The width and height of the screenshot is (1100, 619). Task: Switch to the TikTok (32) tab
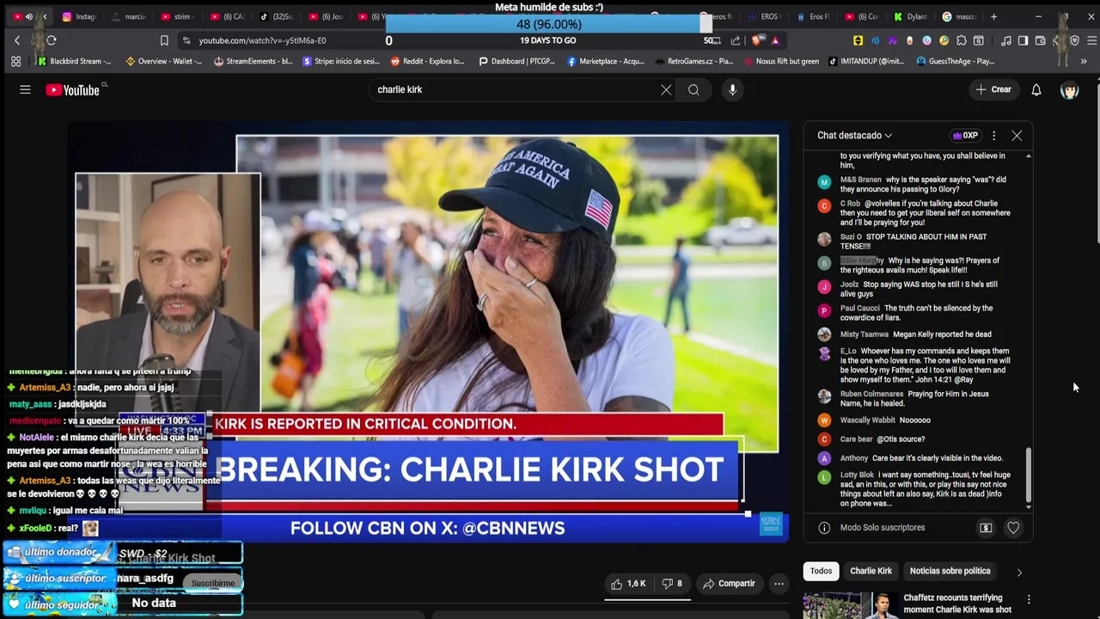coord(277,16)
